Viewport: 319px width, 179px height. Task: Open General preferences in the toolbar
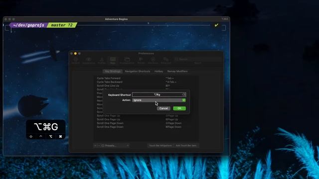[x=75, y=60]
